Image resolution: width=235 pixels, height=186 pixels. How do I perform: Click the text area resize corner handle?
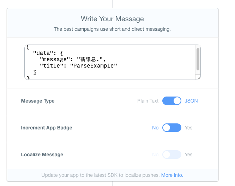pos(199,78)
